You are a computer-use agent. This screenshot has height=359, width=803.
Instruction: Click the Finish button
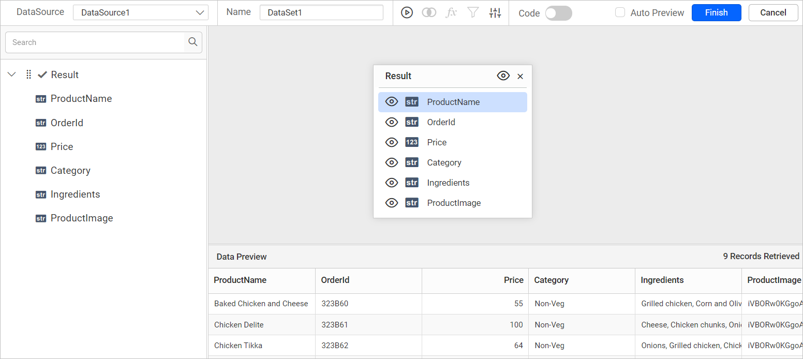coord(716,12)
